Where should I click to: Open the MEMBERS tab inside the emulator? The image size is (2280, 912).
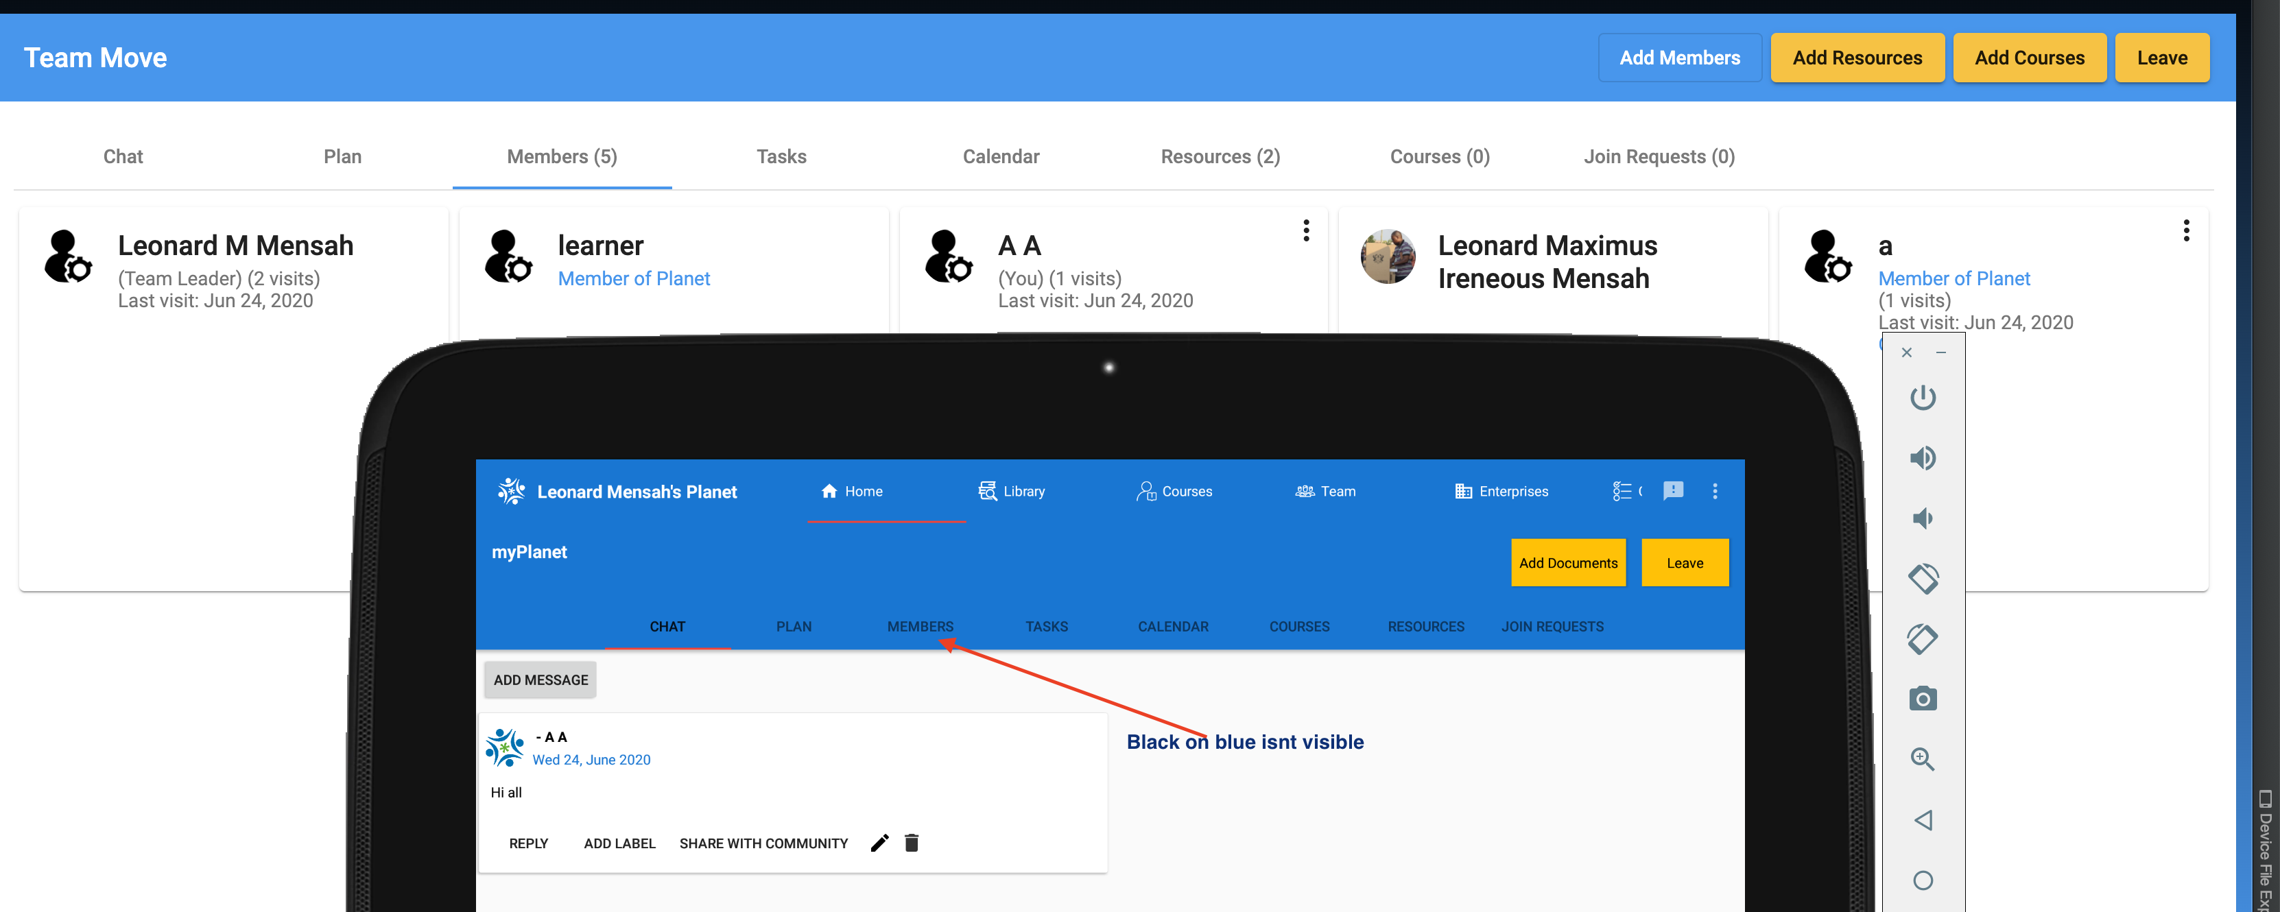(x=920, y=626)
